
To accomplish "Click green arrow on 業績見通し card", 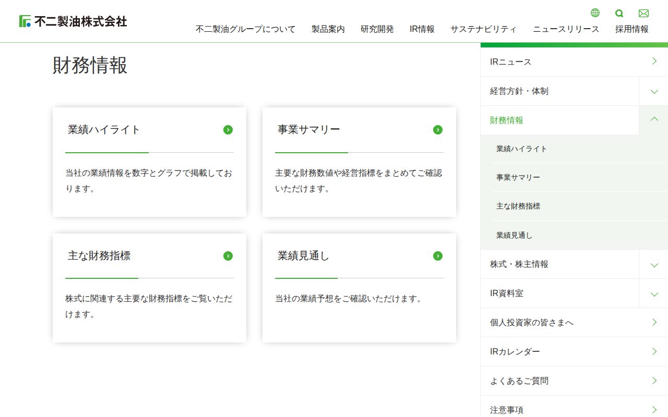I will click(438, 256).
